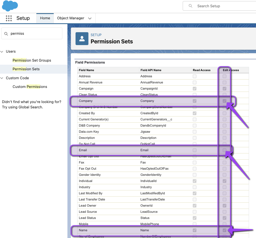Uncheck Edit Access for Lead Status
This screenshot has height=238, width=256.
point(224,218)
